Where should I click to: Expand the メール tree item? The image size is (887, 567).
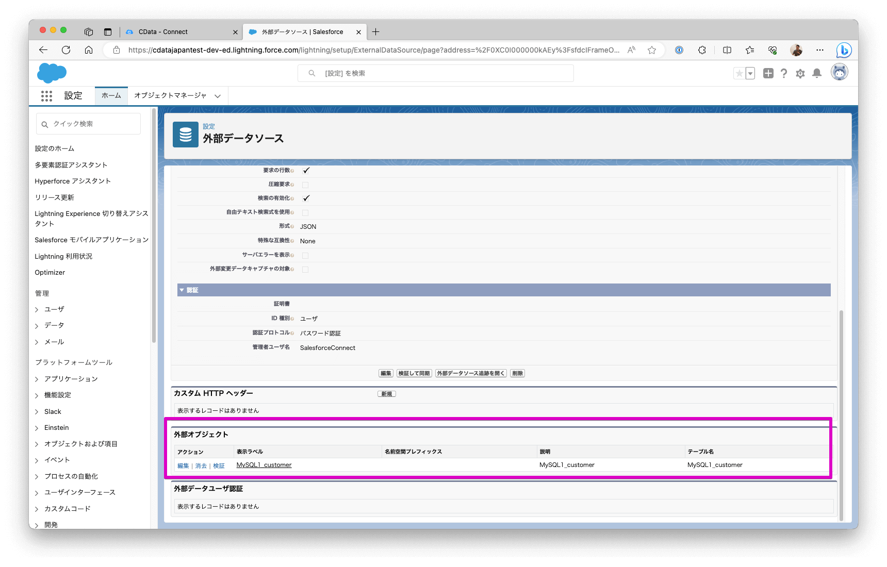click(x=37, y=342)
